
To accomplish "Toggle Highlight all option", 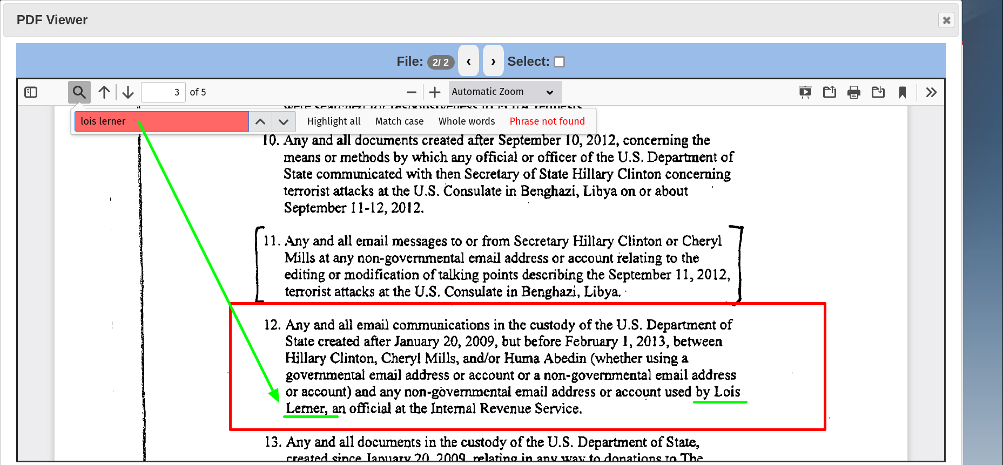I will [x=334, y=121].
